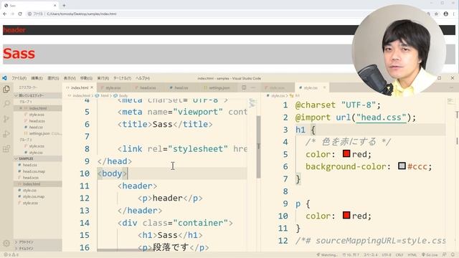Viewport: 459px width, 258px height.
Task: Split the left editor group
Action: [244, 87]
